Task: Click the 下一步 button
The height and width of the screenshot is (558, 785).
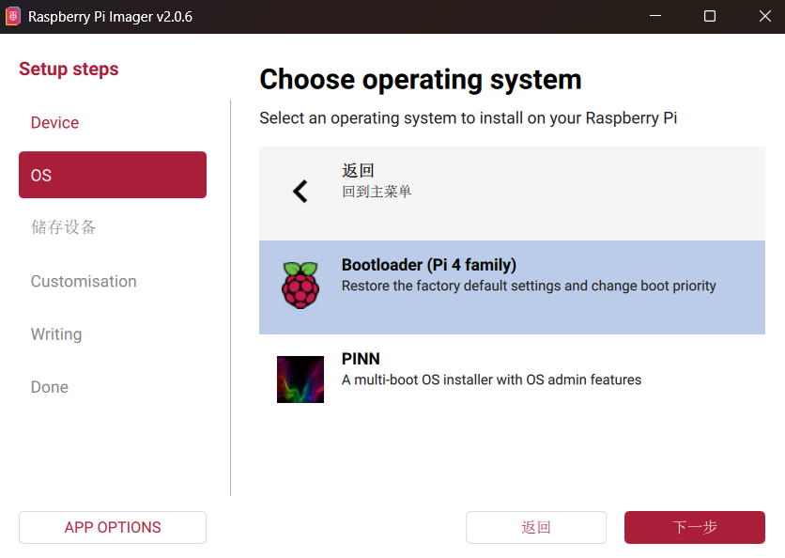Action: 695,528
